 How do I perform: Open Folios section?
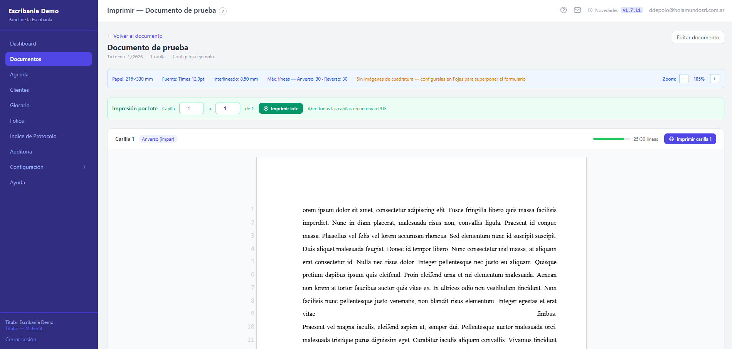49,121
